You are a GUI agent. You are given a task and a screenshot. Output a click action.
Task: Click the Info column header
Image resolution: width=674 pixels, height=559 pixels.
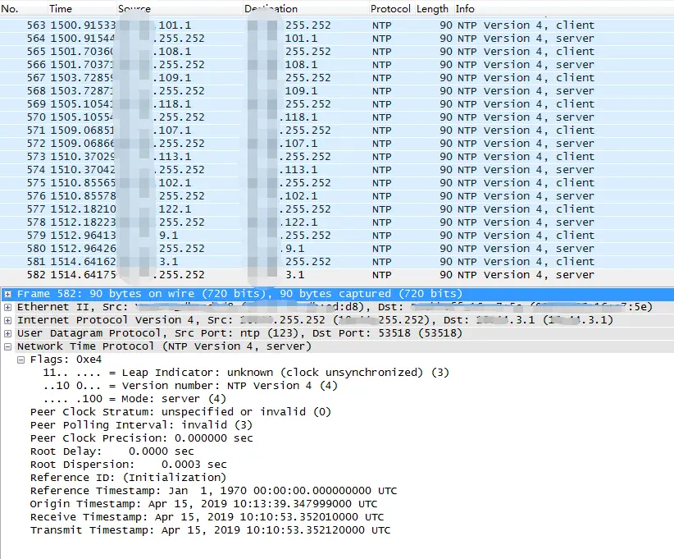(464, 8)
